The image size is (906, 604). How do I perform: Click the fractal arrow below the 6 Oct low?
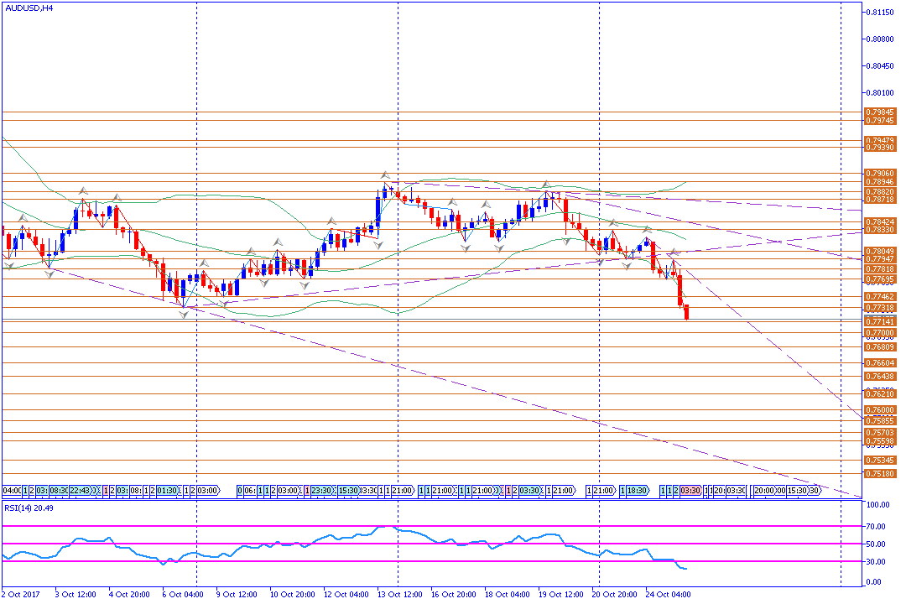coord(184,315)
